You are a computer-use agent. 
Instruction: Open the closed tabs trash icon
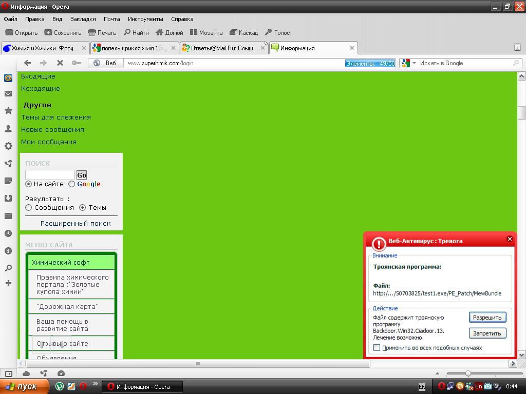click(x=517, y=47)
